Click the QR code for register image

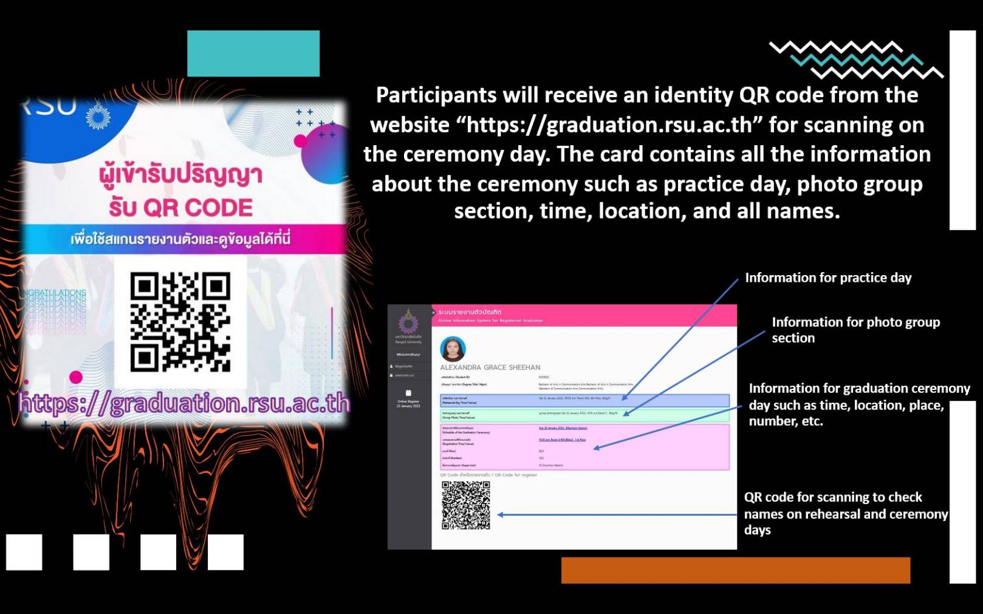pos(465,505)
